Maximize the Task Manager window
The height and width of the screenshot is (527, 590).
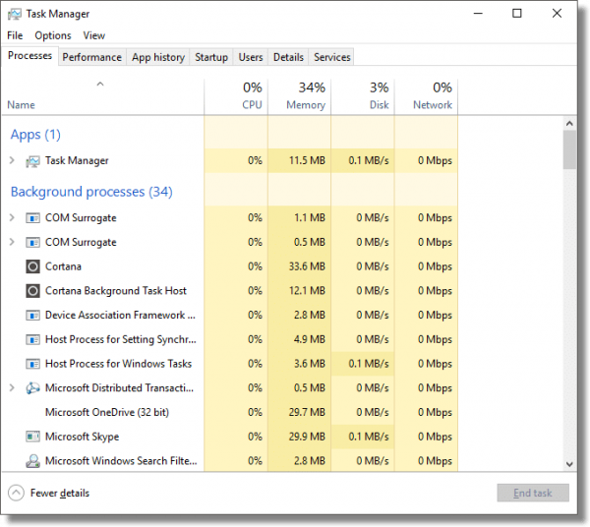517,14
